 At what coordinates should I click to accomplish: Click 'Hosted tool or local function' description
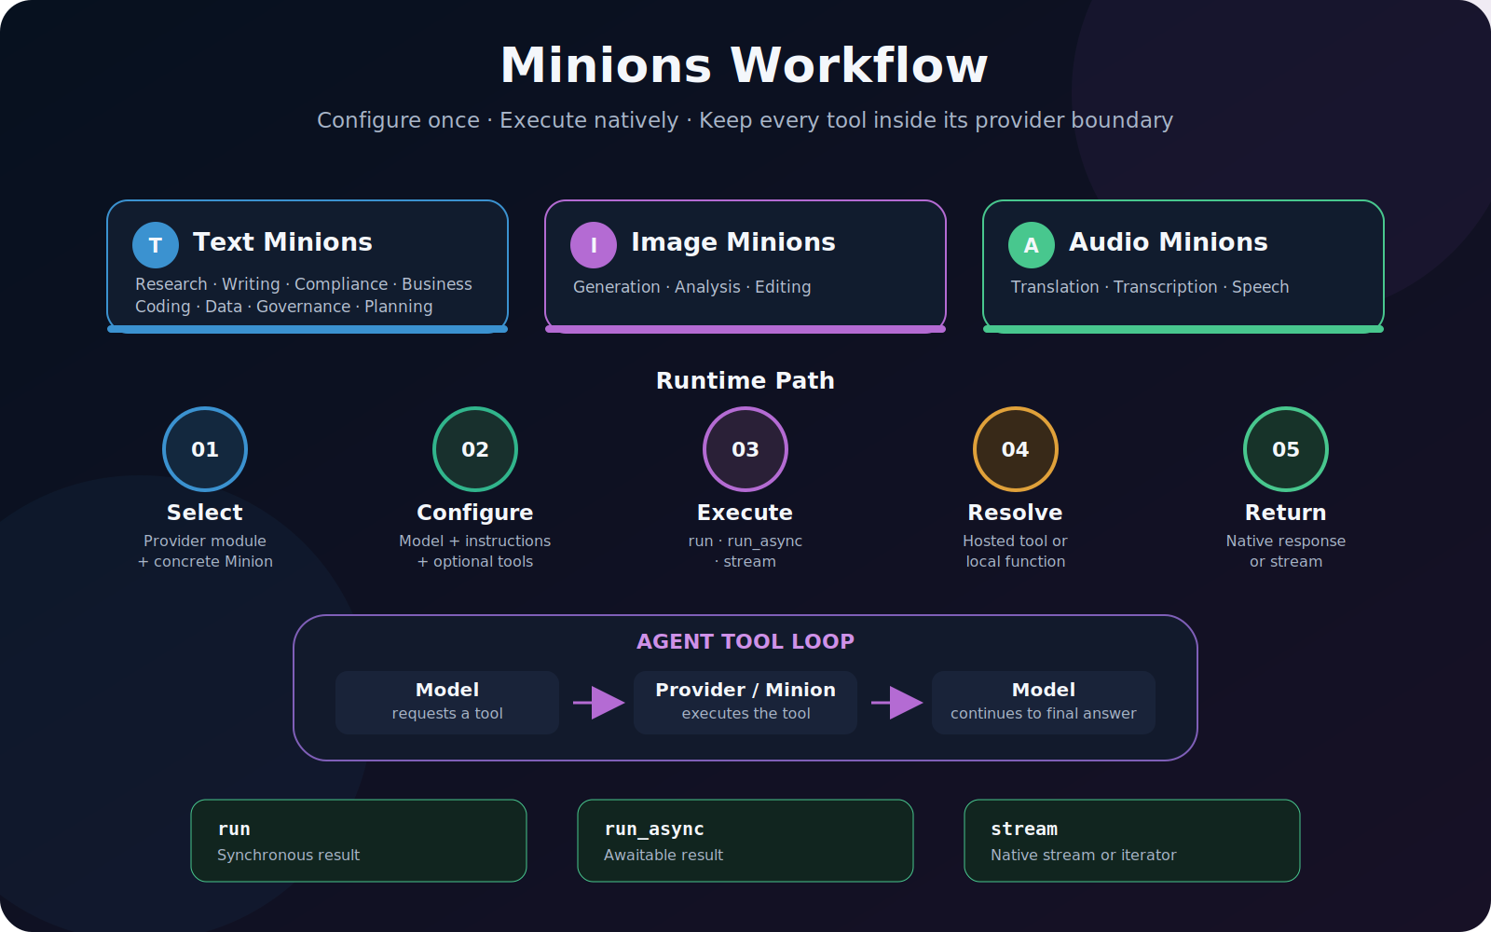(1016, 551)
